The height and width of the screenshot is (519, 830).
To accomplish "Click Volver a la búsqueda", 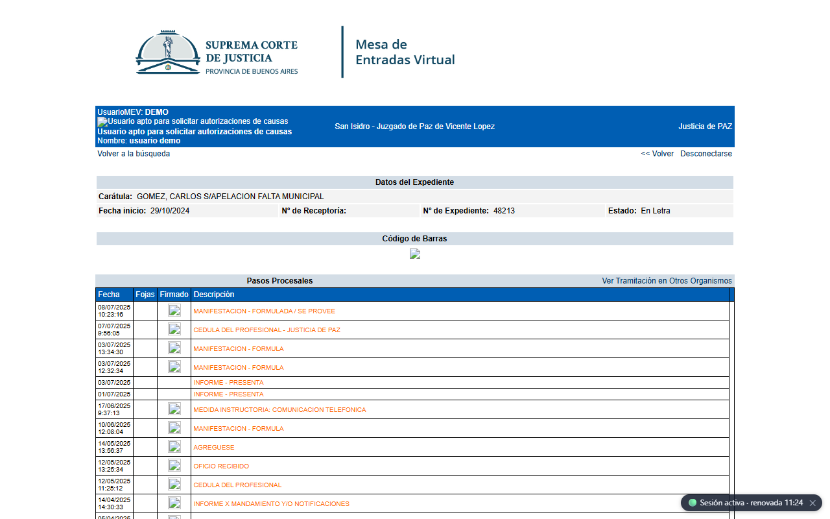I will tap(134, 154).
